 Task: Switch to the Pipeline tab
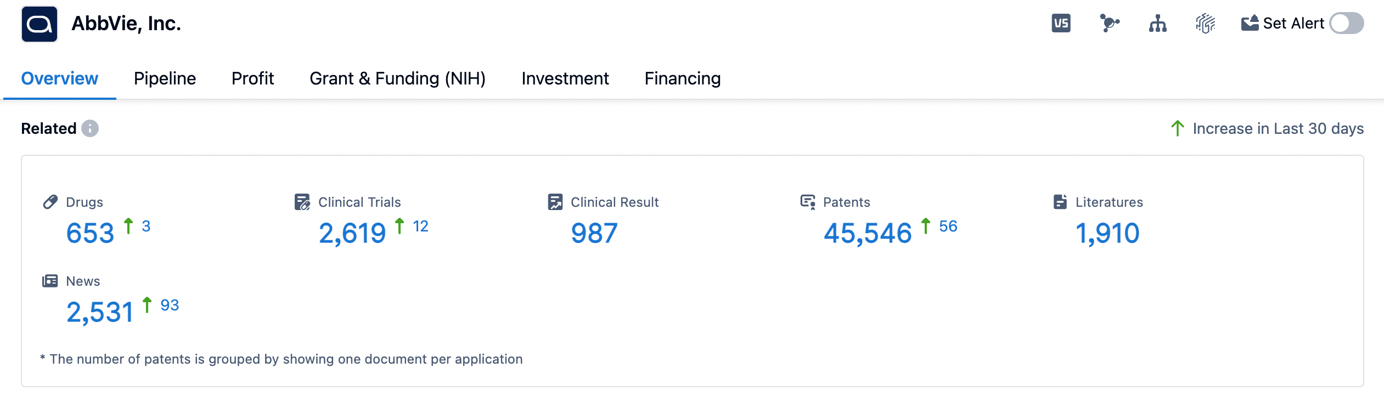(165, 78)
